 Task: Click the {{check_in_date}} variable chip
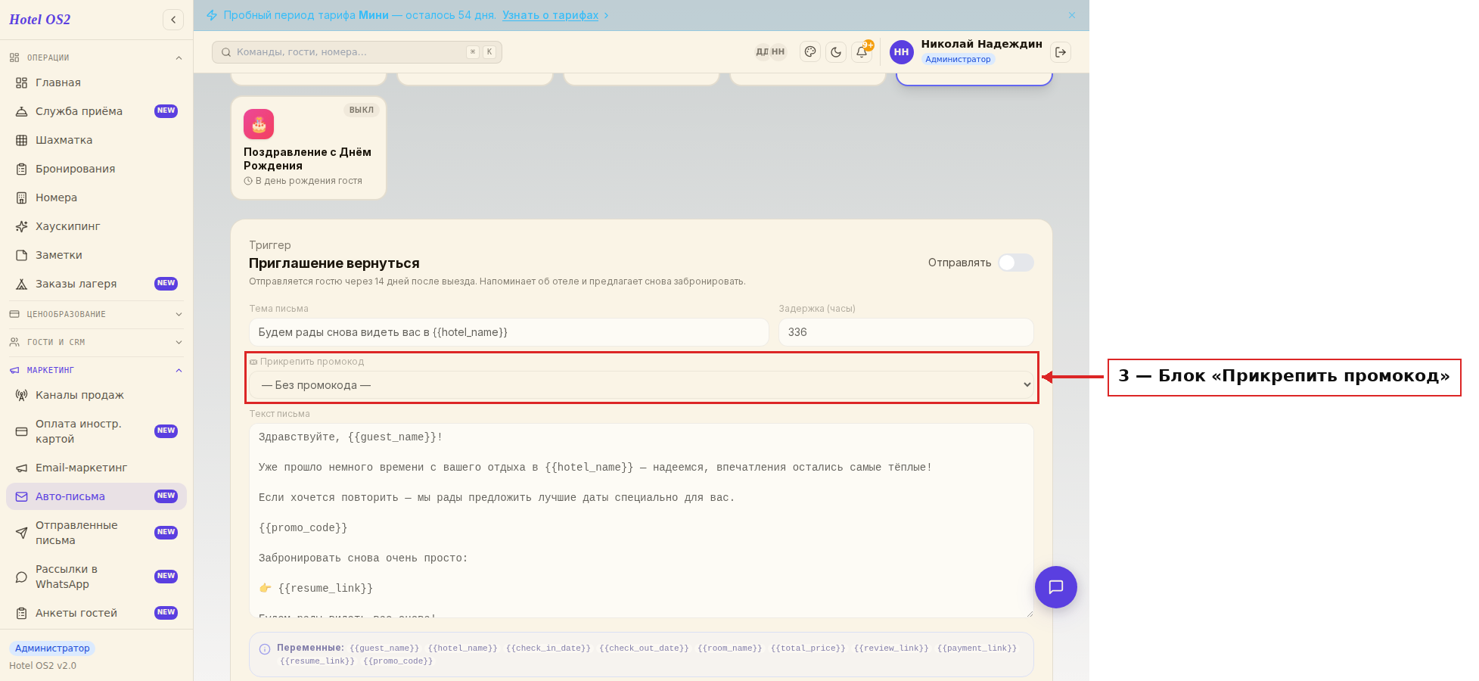pos(548,648)
